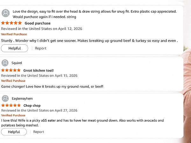Click Verified Purchase under April 27 review

click(13, 115)
